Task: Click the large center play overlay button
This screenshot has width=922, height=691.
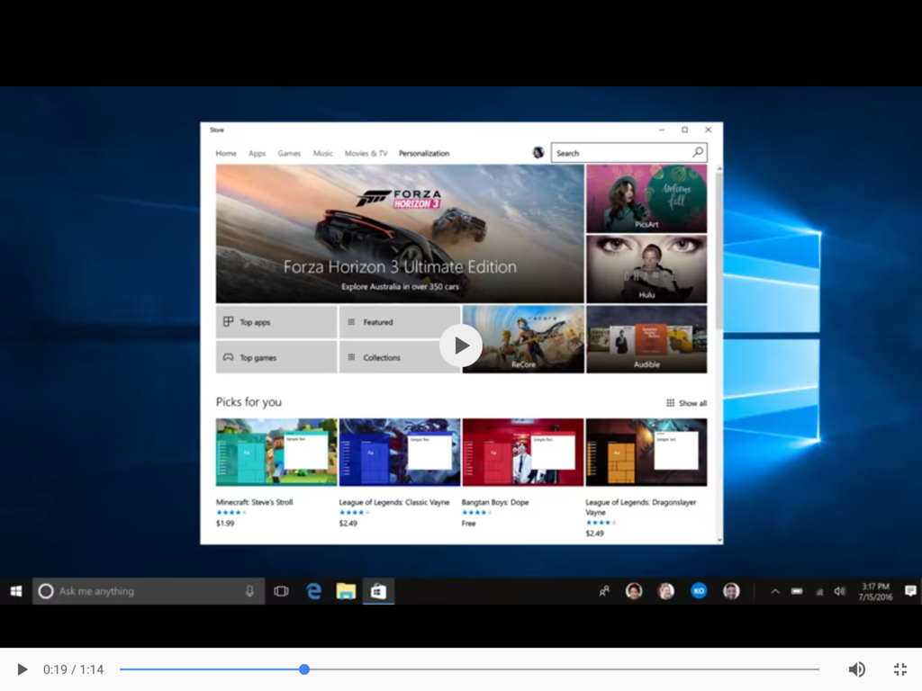Action: pos(460,345)
